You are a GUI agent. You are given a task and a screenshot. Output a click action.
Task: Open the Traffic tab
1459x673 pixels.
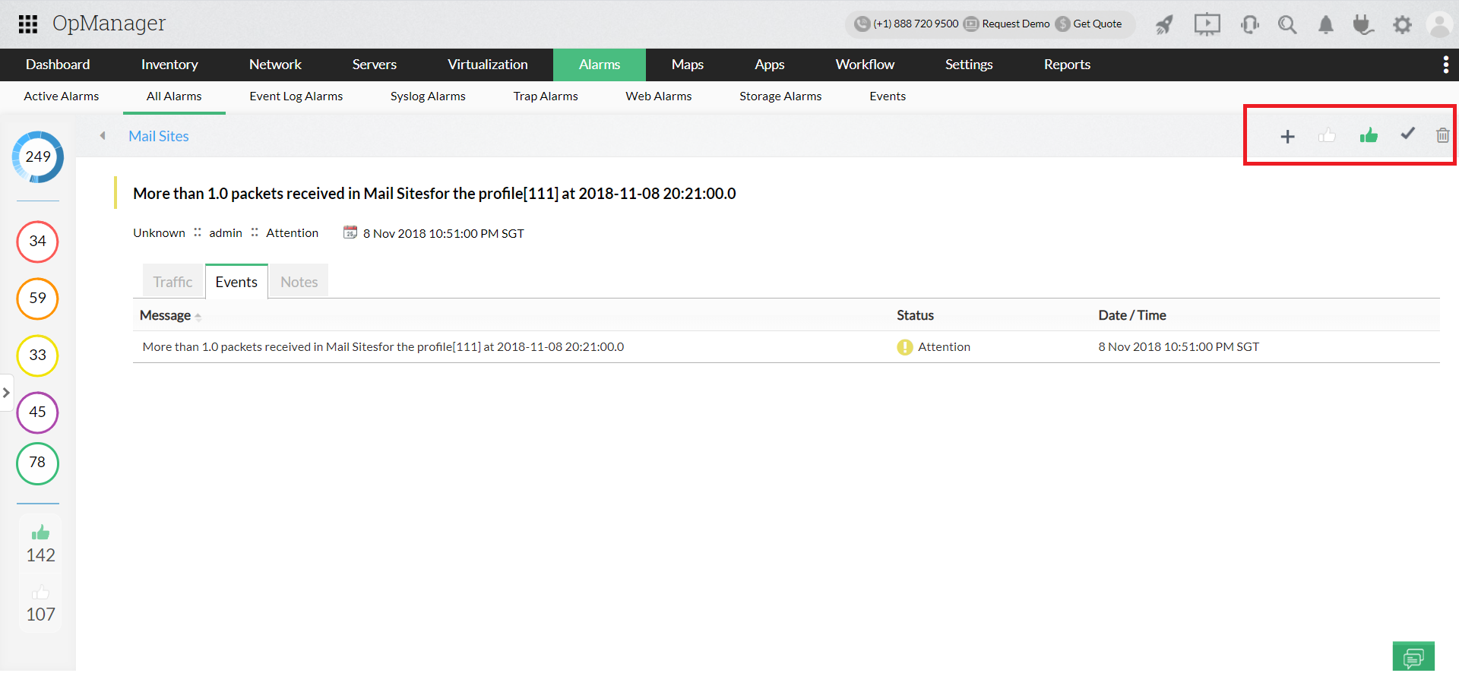pyautogui.click(x=173, y=282)
